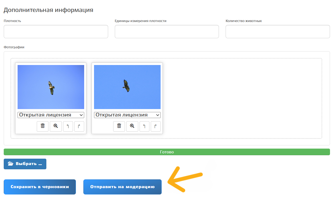Rotate the second bird photo left

tap(144, 126)
